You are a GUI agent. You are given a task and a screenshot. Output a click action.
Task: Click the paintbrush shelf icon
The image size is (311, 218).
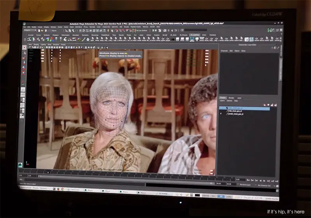click(x=84, y=39)
